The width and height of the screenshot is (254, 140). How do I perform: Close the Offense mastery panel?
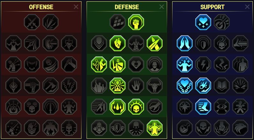pyautogui.click(x=76, y=7)
